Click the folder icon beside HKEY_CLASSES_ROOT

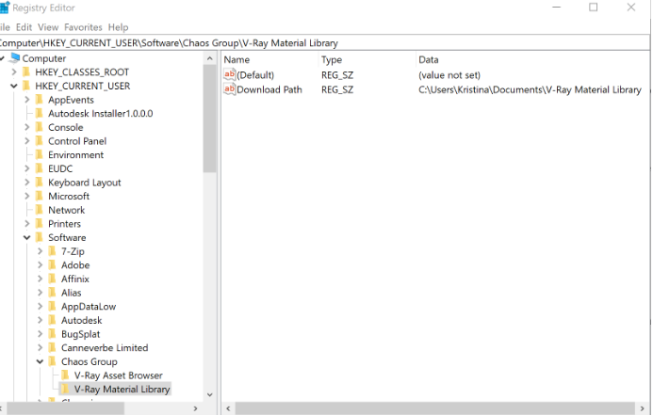(x=26, y=72)
